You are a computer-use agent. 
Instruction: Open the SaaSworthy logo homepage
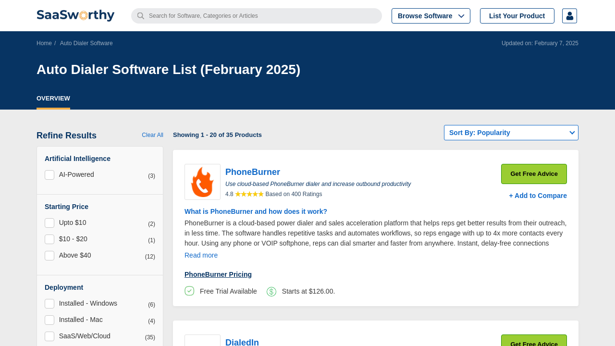(x=75, y=15)
